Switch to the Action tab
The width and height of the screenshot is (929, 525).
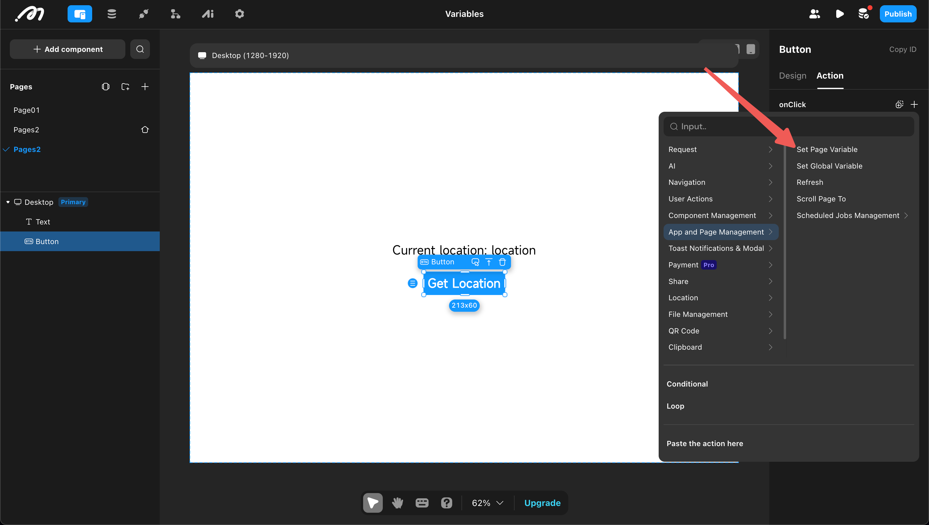pos(830,76)
